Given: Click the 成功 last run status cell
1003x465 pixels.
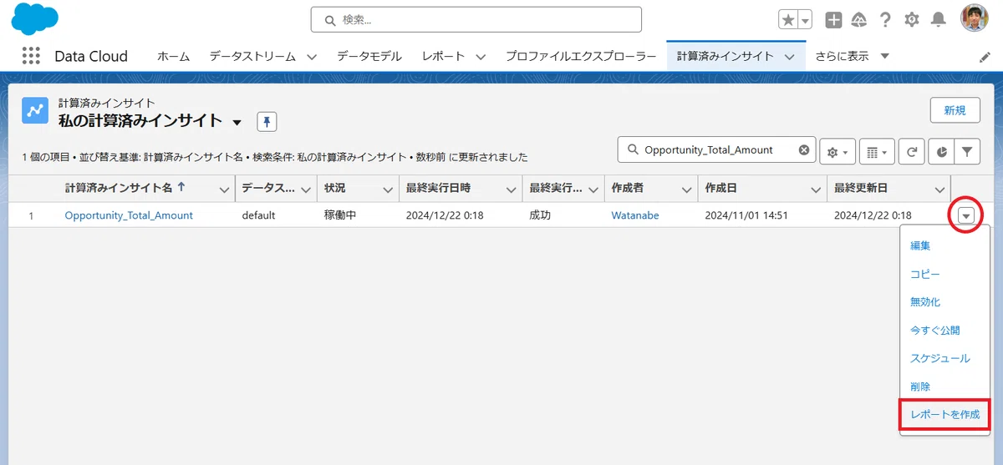Looking at the screenshot, I should pos(540,215).
